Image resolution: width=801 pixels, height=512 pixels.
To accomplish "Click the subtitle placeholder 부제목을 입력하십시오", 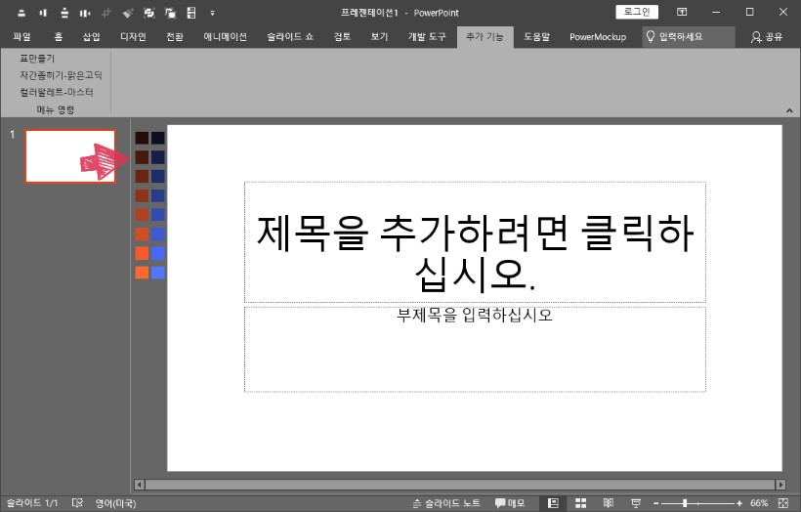I will pyautogui.click(x=475, y=349).
